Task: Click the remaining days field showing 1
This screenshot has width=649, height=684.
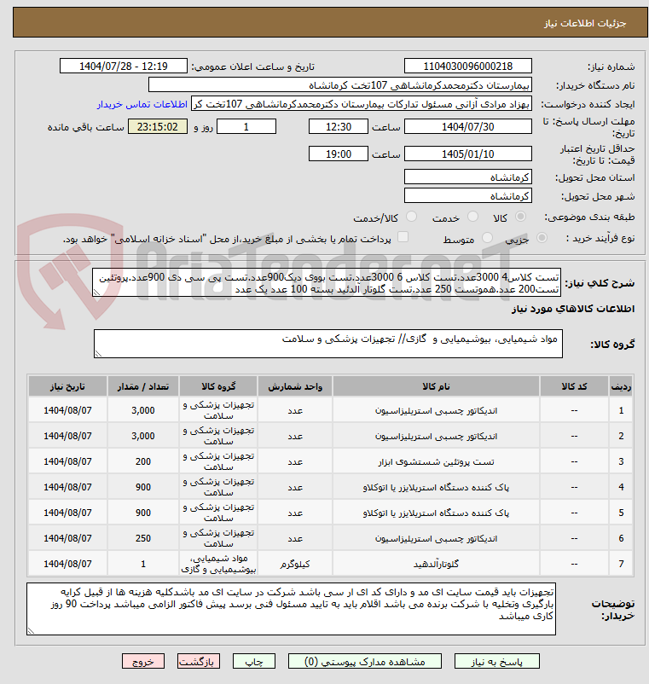Action: click(246, 126)
